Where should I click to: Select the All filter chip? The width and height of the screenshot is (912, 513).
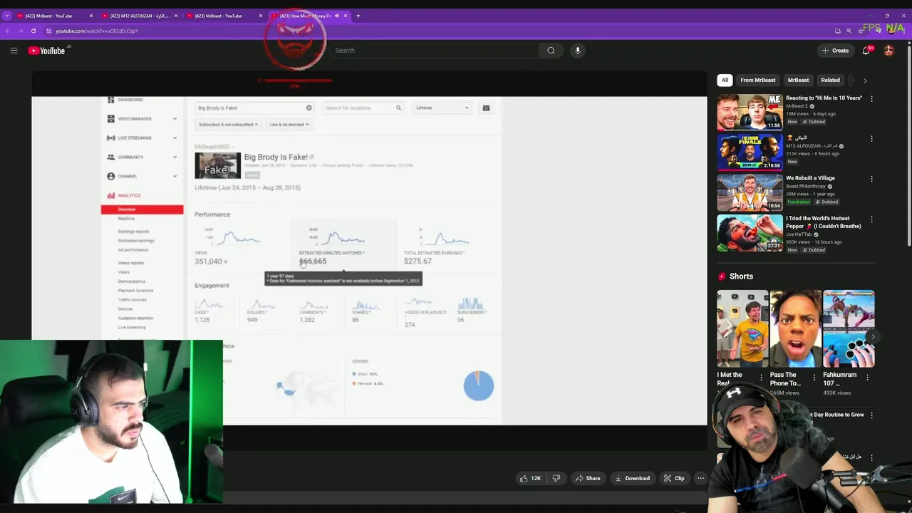pos(725,80)
